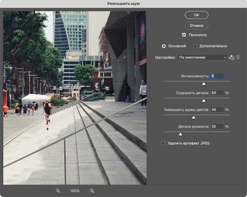The image size is (247, 197).
Task: Click the OK button
Action: 196,15
